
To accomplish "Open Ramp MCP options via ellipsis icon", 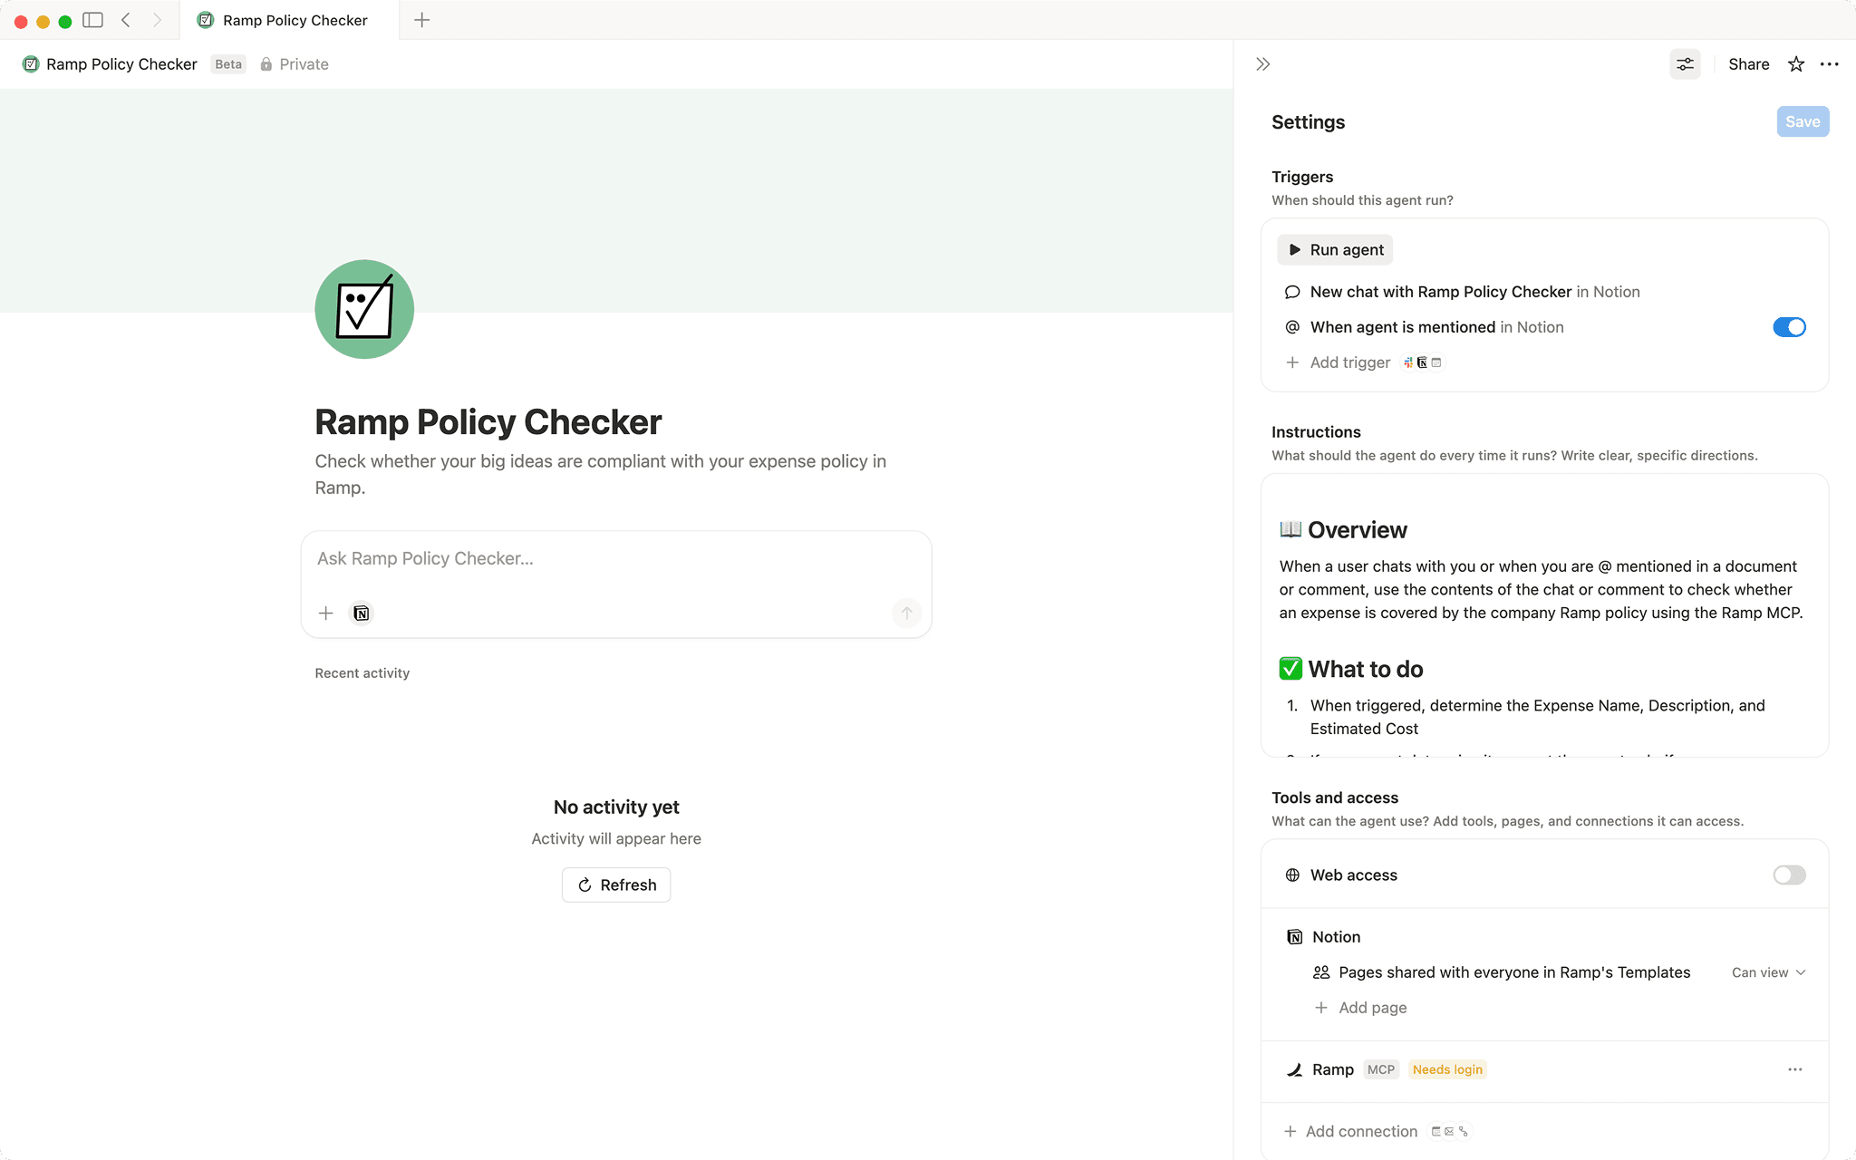I will click(x=1795, y=1069).
